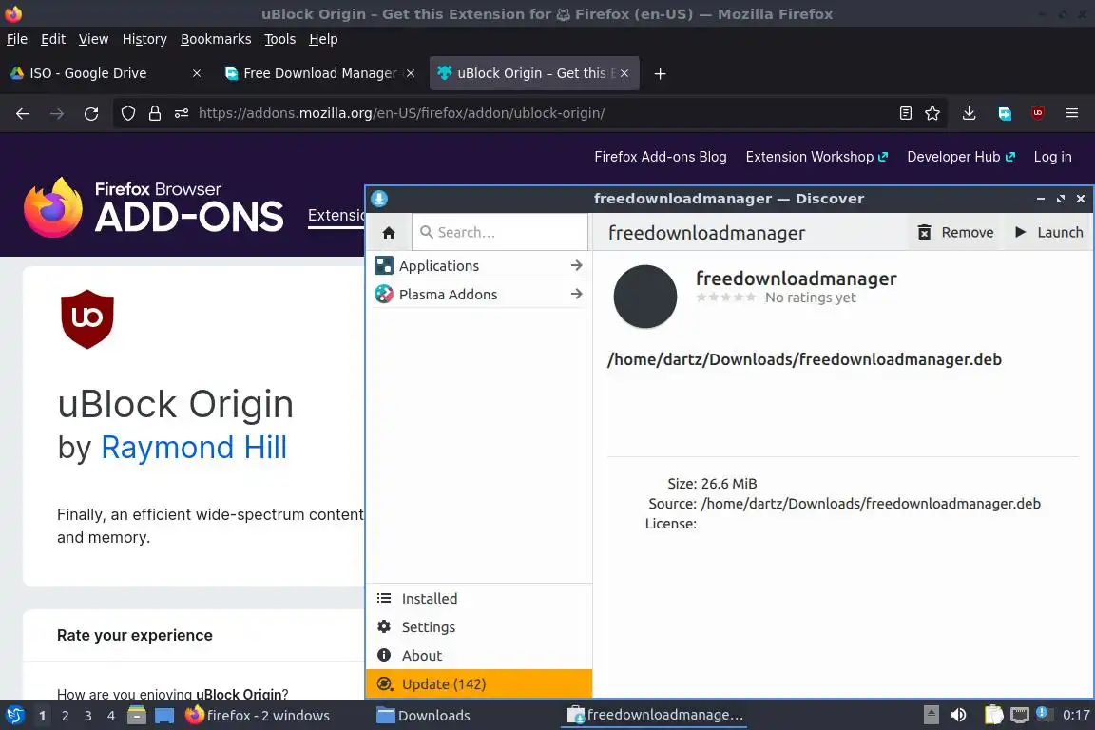Open Raymond Hill author link
1095x730 pixels.
[x=194, y=448]
